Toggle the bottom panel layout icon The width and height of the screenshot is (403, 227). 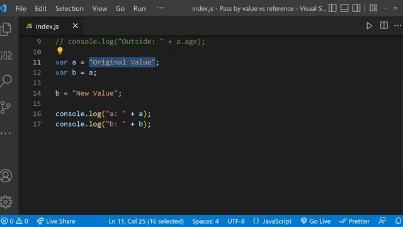pyautogui.click(x=344, y=8)
